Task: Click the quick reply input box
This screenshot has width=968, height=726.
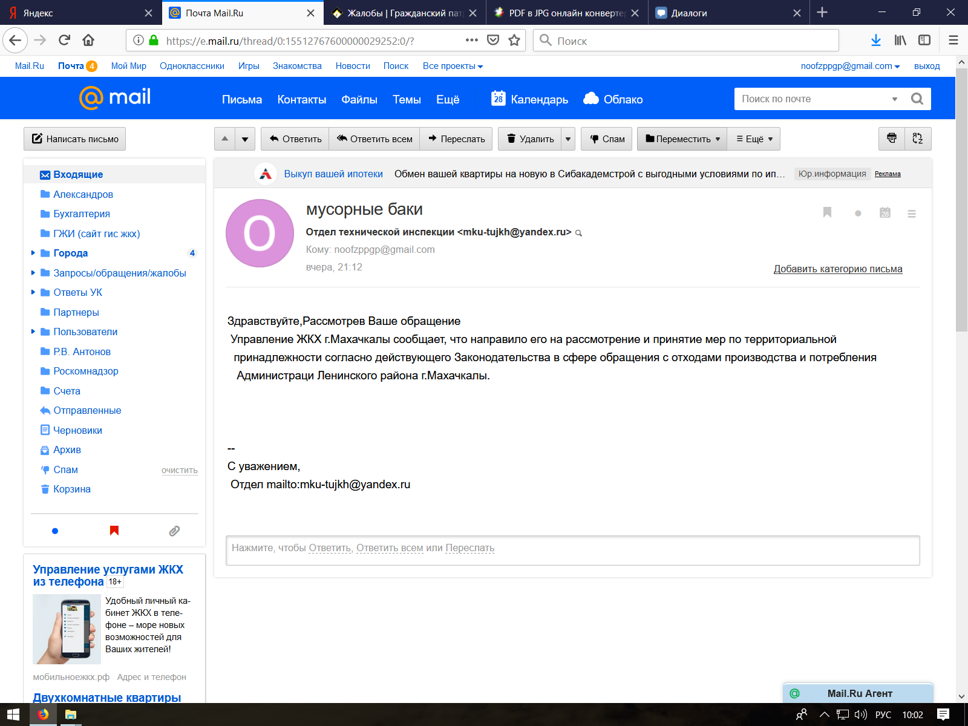Action: [x=572, y=550]
